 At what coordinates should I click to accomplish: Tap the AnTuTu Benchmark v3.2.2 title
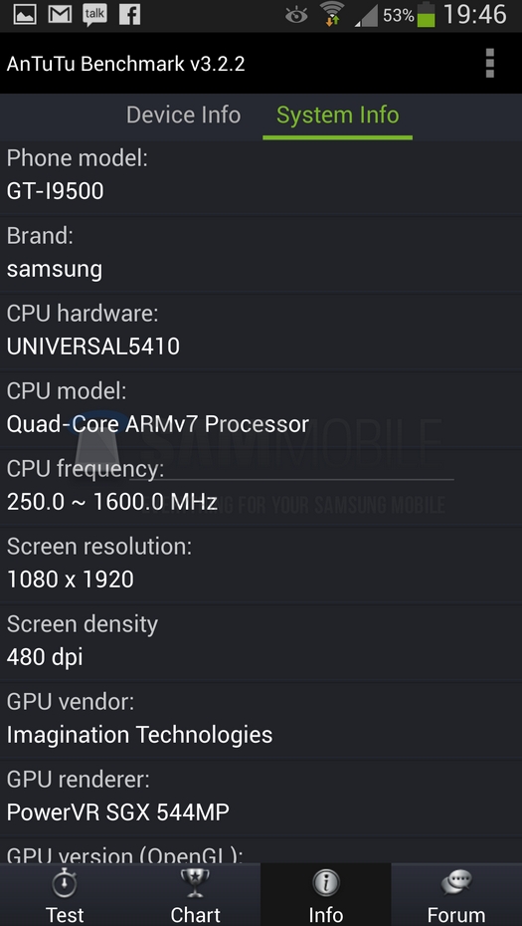(x=125, y=64)
